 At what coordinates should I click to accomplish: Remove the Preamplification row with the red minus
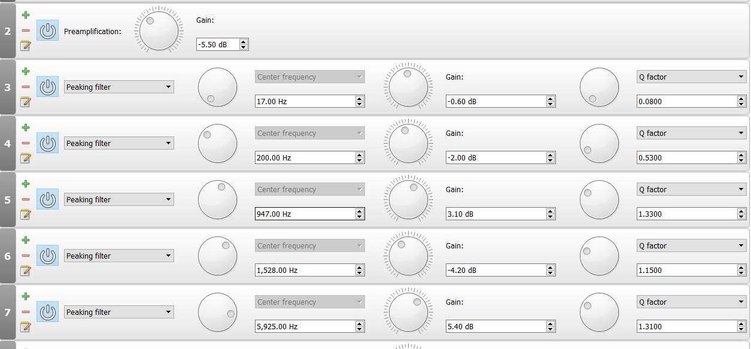(25, 31)
